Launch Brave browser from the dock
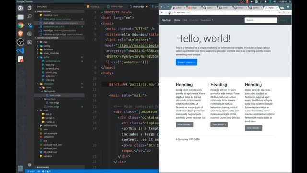Image resolution: width=307 pixels, height=173 pixels. point(20,34)
